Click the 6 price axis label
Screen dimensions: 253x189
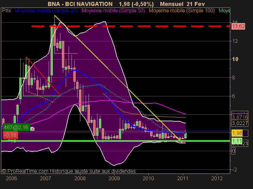[x=233, y=96]
